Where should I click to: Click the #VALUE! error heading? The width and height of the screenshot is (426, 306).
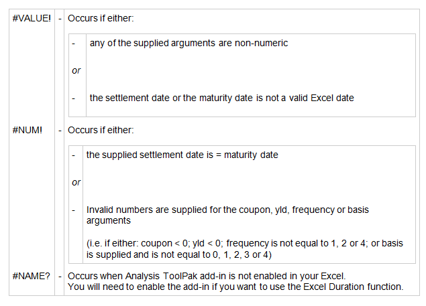tap(32, 18)
